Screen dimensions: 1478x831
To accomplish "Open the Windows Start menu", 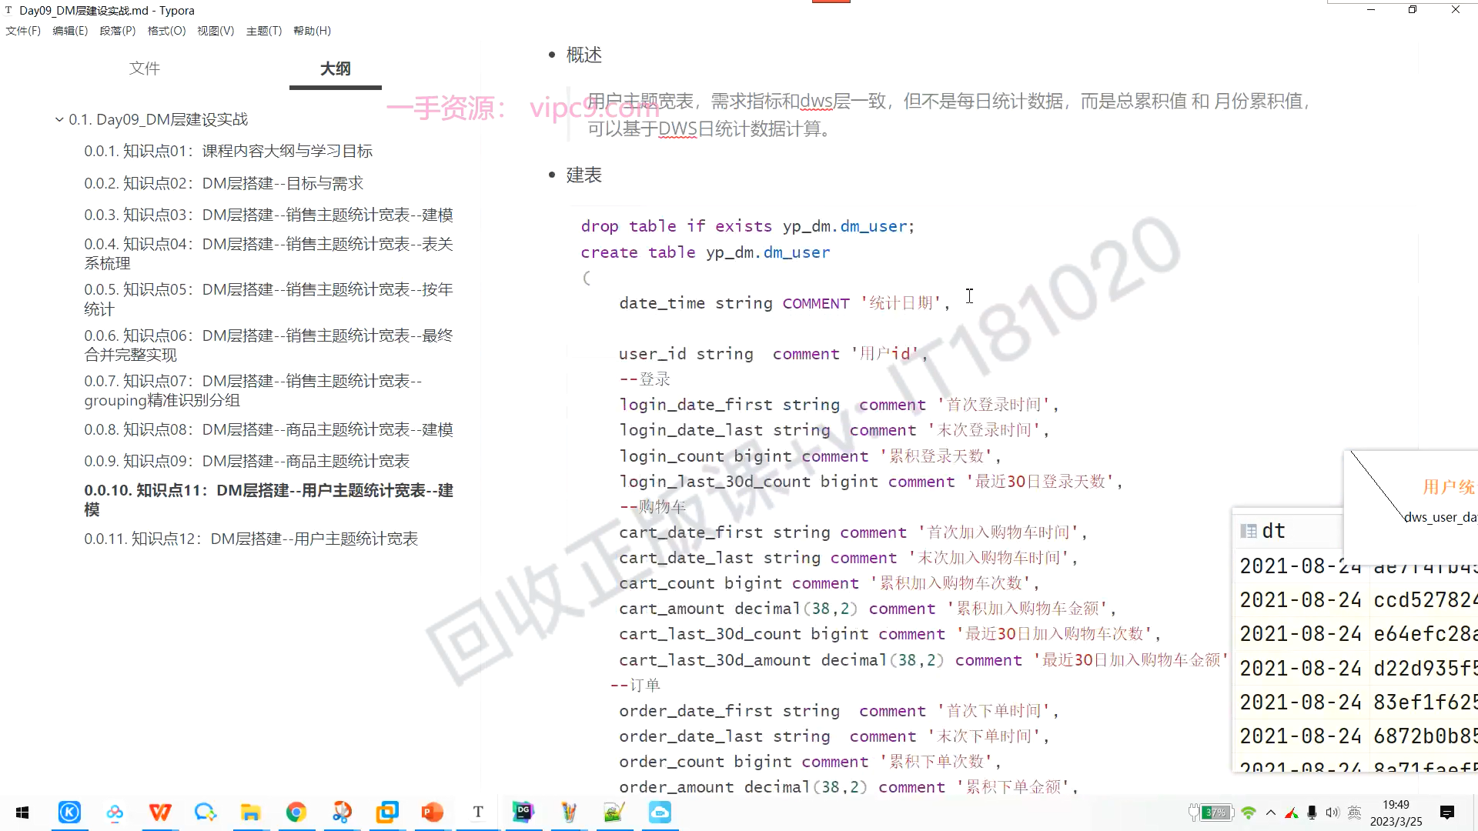I will click(x=22, y=813).
